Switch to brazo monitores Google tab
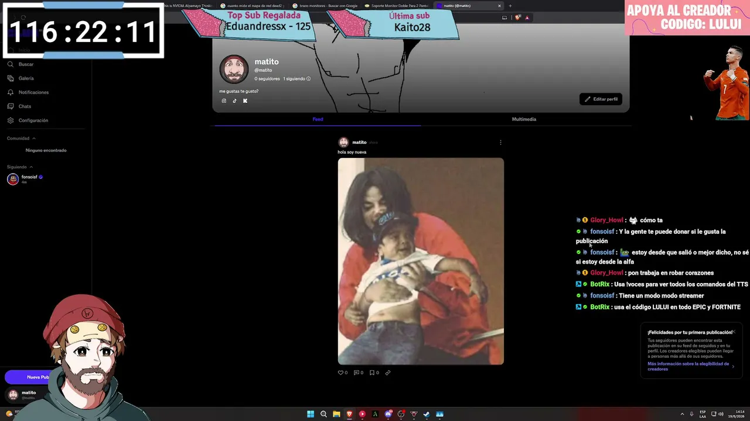750x421 pixels. (325, 6)
